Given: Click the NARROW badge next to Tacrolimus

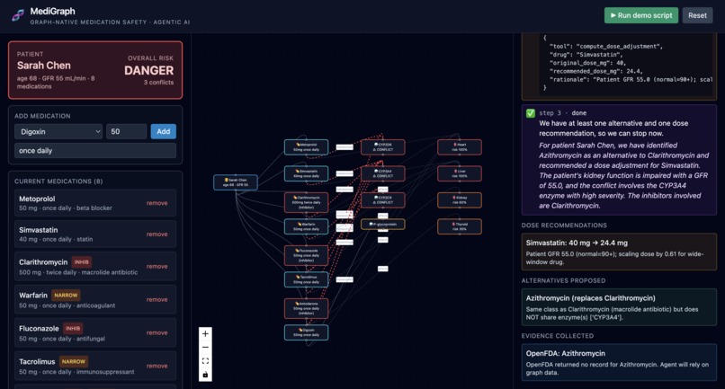Looking at the screenshot, I should click(x=74, y=362).
